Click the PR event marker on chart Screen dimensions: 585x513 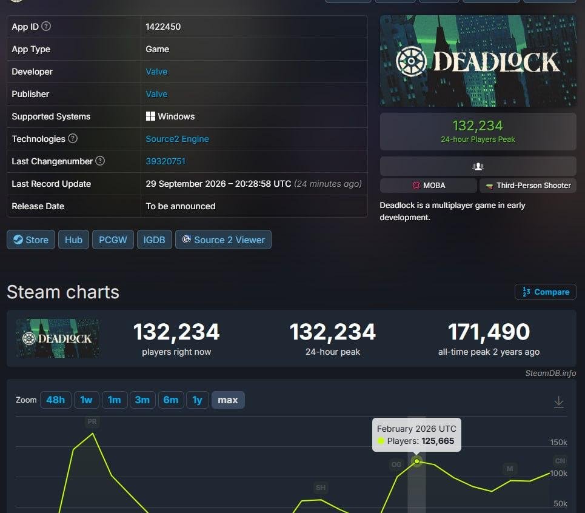92,421
